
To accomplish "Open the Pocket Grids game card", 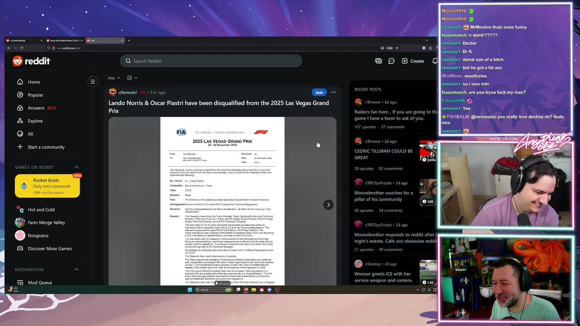I will tap(47, 186).
